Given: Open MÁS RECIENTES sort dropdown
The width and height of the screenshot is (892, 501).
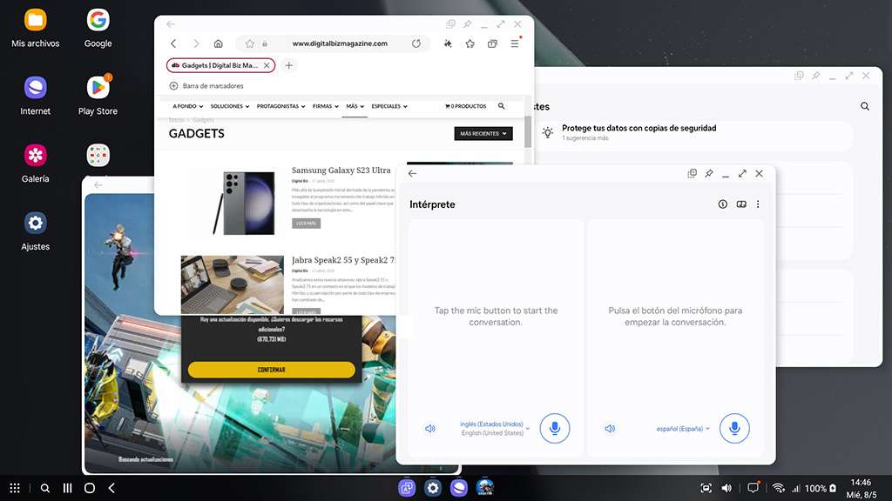Looking at the screenshot, I should (x=483, y=133).
